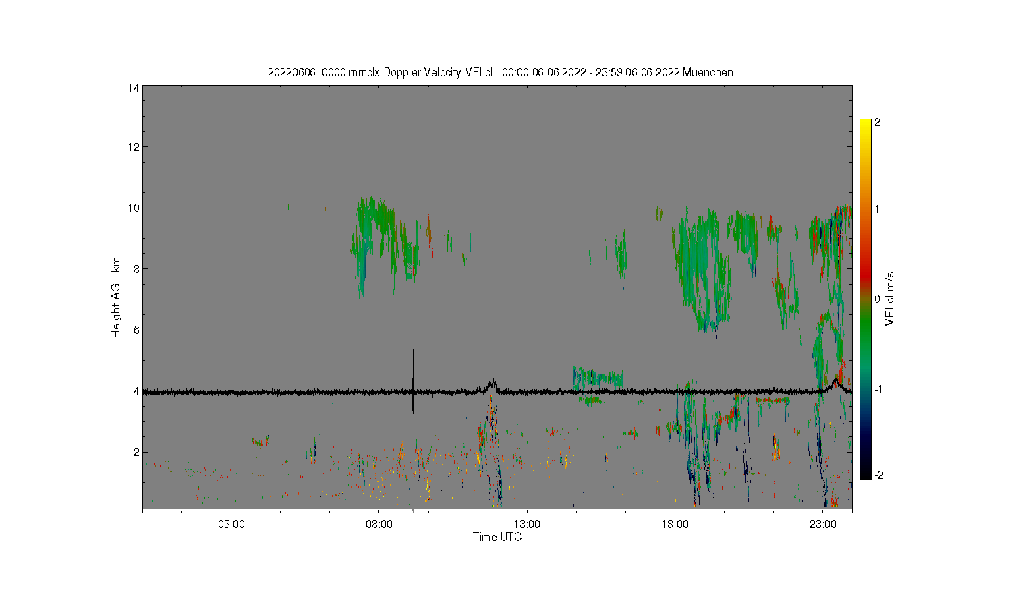
Task: Click the 'VELcl m/s' colorbar label
Action: (x=890, y=299)
